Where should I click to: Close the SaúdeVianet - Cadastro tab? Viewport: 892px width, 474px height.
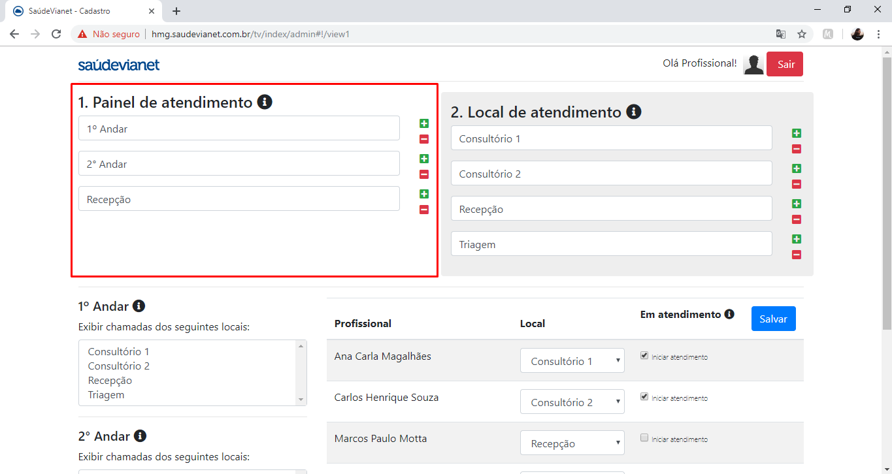point(152,11)
